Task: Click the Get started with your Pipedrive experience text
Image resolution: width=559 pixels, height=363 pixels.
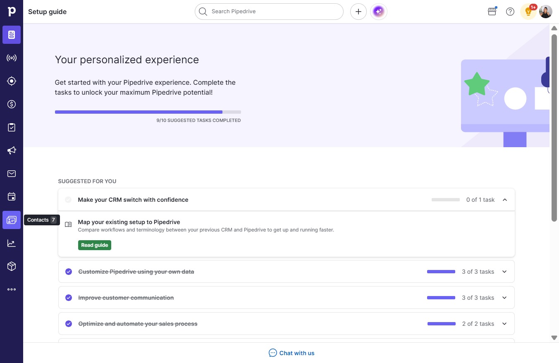Action: 145,87
